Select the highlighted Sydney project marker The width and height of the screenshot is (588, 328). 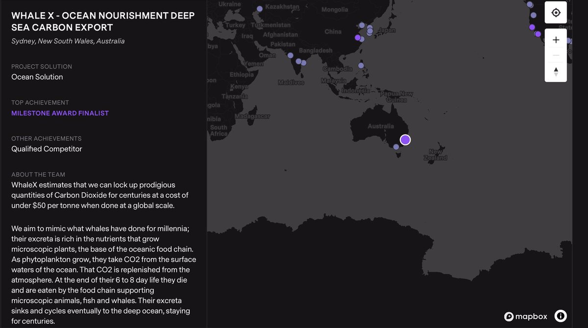point(405,140)
